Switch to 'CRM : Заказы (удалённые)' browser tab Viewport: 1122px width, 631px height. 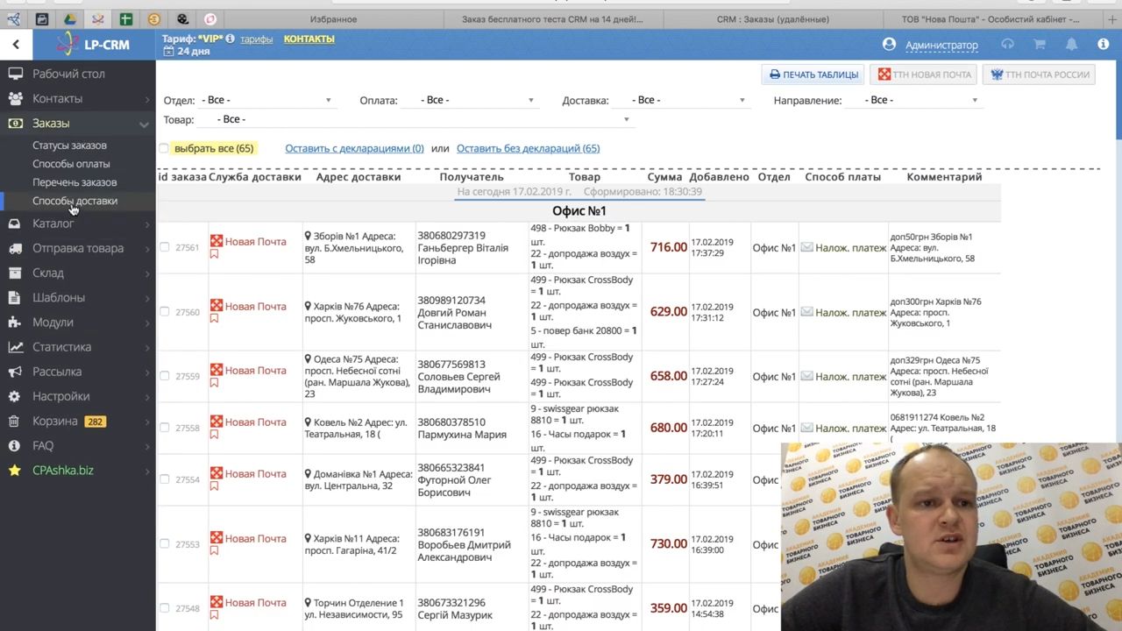(772, 19)
